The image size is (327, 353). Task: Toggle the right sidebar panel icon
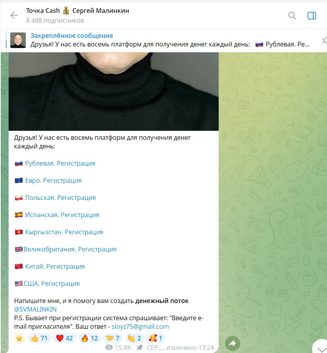click(x=312, y=16)
